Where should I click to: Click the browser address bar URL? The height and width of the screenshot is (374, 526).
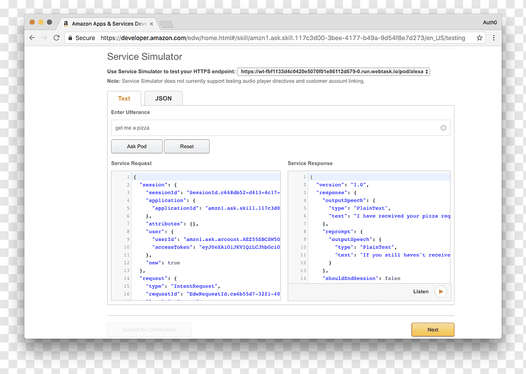click(283, 38)
